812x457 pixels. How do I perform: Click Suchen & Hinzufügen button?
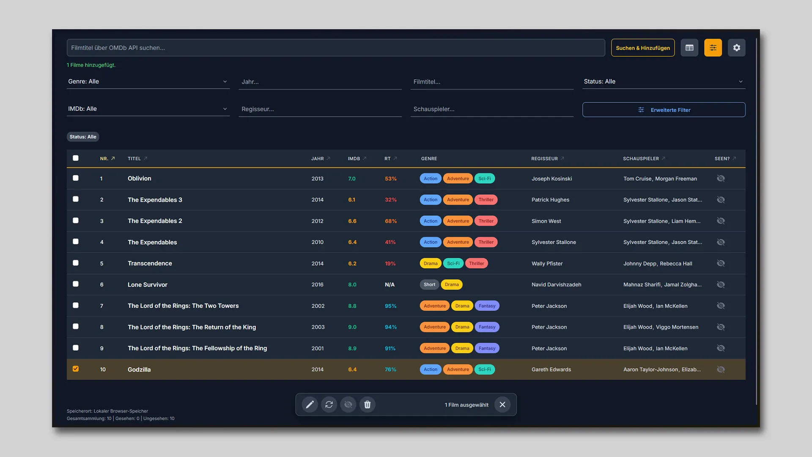[643, 48]
